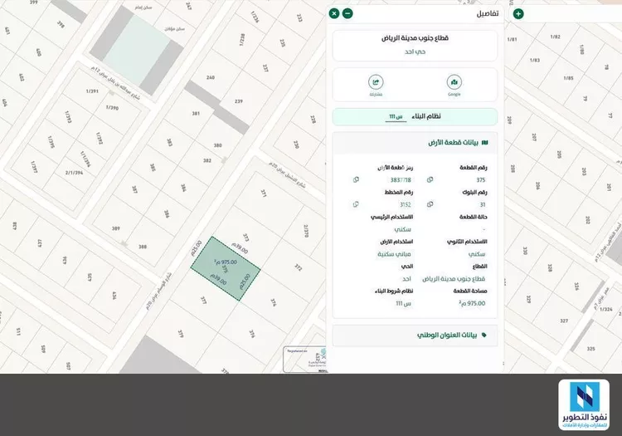Click the building code س 111 link
The image size is (622, 436).
click(396, 117)
